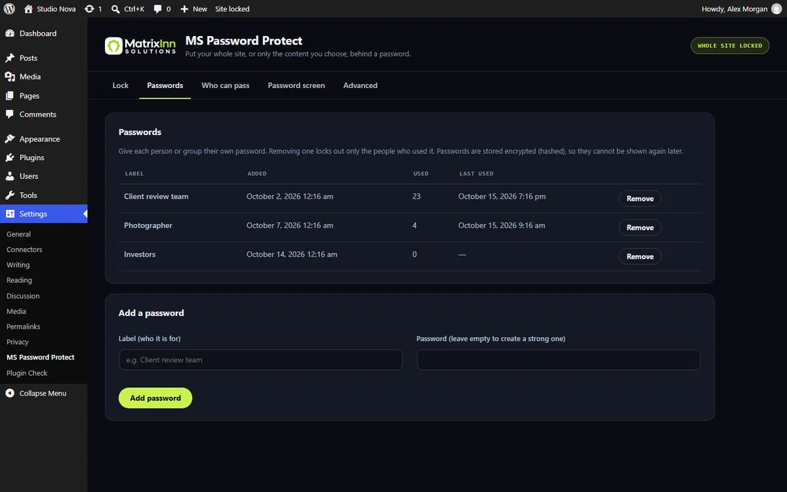Click the October 14, 2026 12:16 am date
Screen dimensions: 787x492
pos(292,255)
